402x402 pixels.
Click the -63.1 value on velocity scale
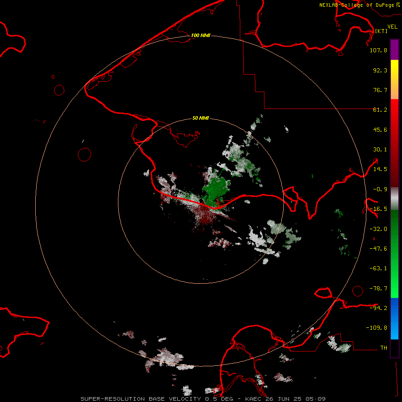tap(378, 268)
